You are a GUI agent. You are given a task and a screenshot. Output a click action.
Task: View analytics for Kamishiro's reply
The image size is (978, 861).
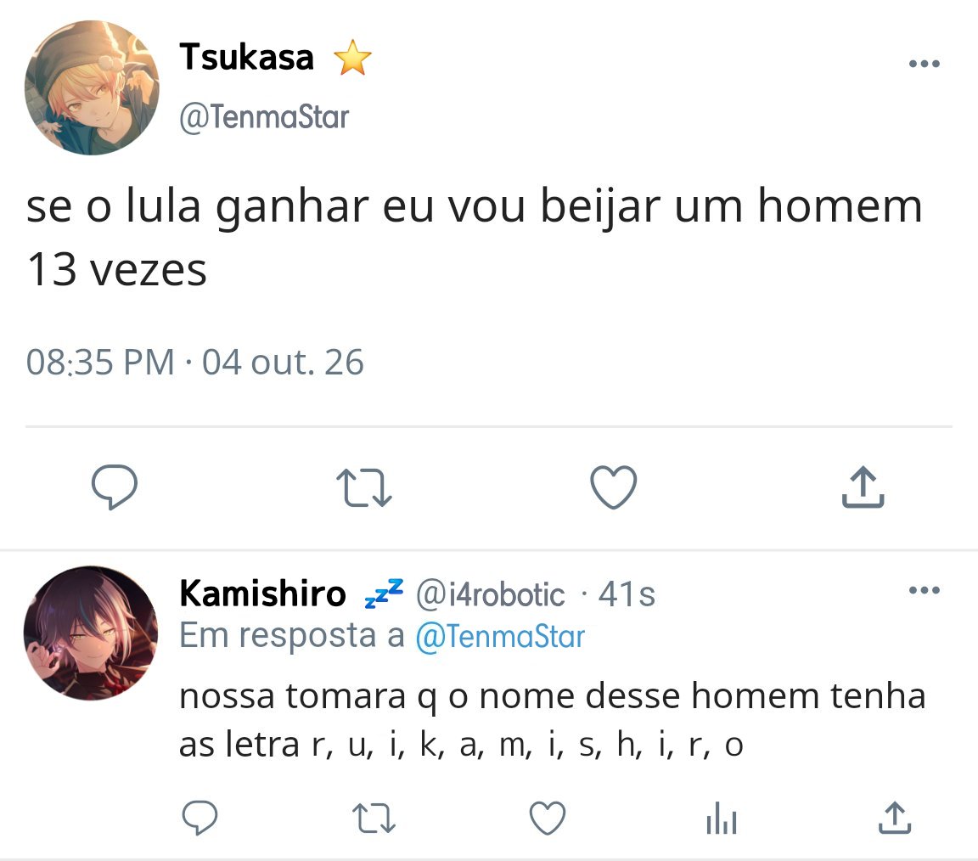722,818
